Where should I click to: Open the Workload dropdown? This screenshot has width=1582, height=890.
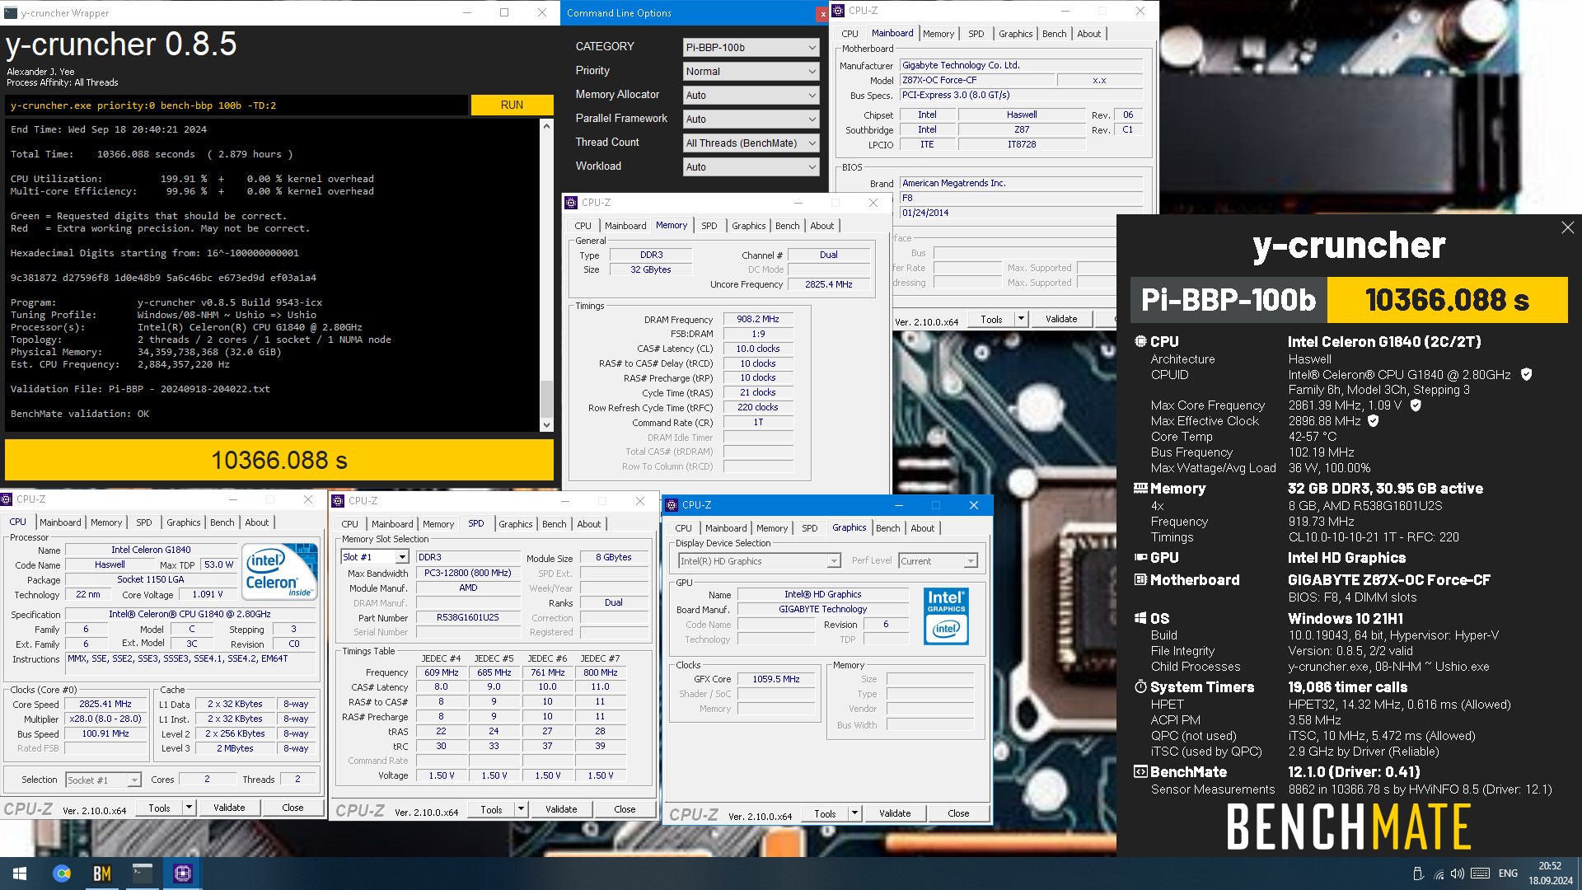pyautogui.click(x=751, y=167)
